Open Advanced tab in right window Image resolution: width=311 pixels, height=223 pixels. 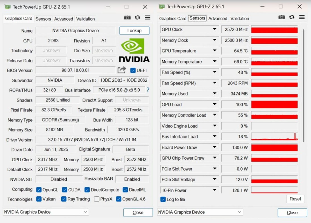tap(218, 19)
